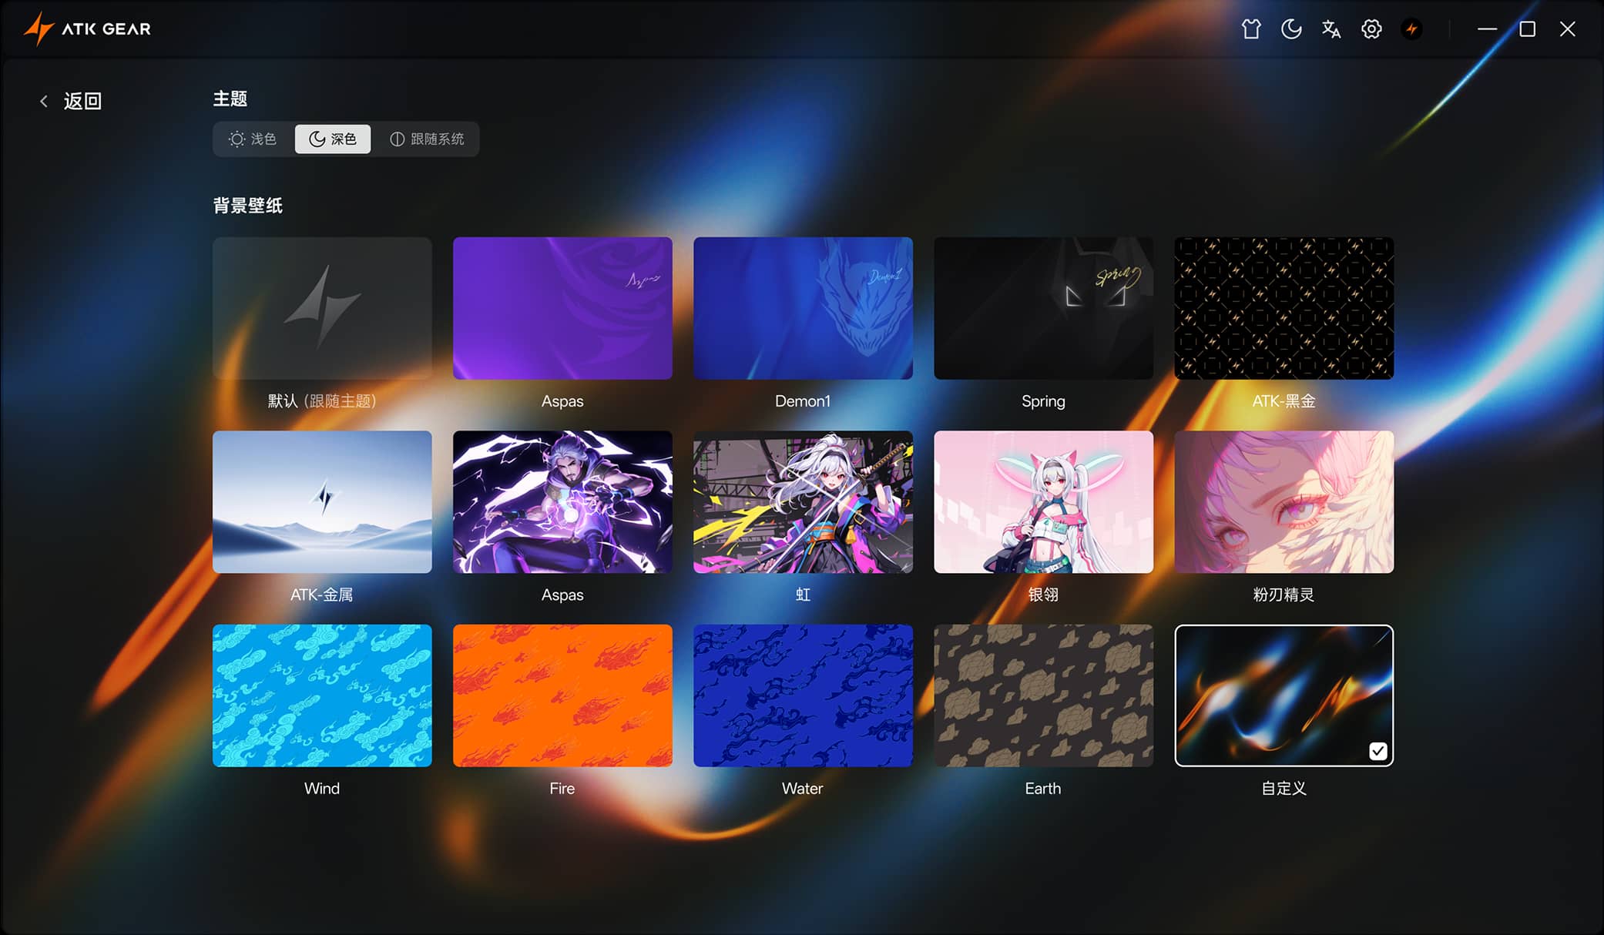The height and width of the screenshot is (935, 1604).
Task: Click the back chevron arrow
Action: (x=44, y=101)
